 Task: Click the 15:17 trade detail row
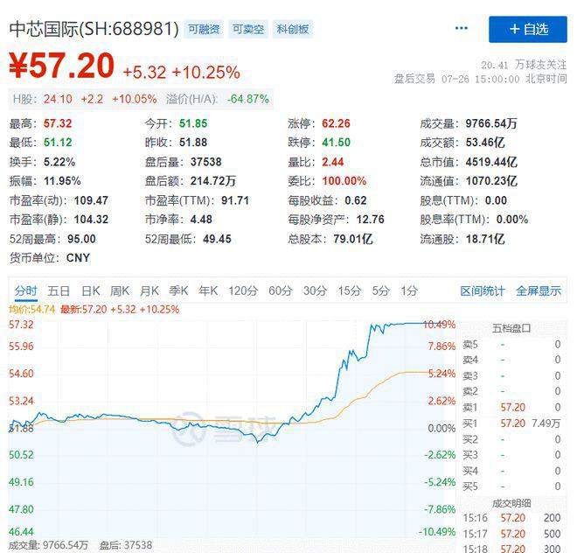tap(511, 534)
